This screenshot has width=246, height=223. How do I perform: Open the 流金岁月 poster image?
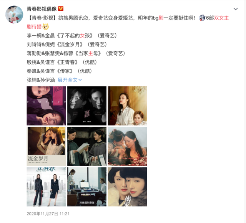(x=46, y=146)
